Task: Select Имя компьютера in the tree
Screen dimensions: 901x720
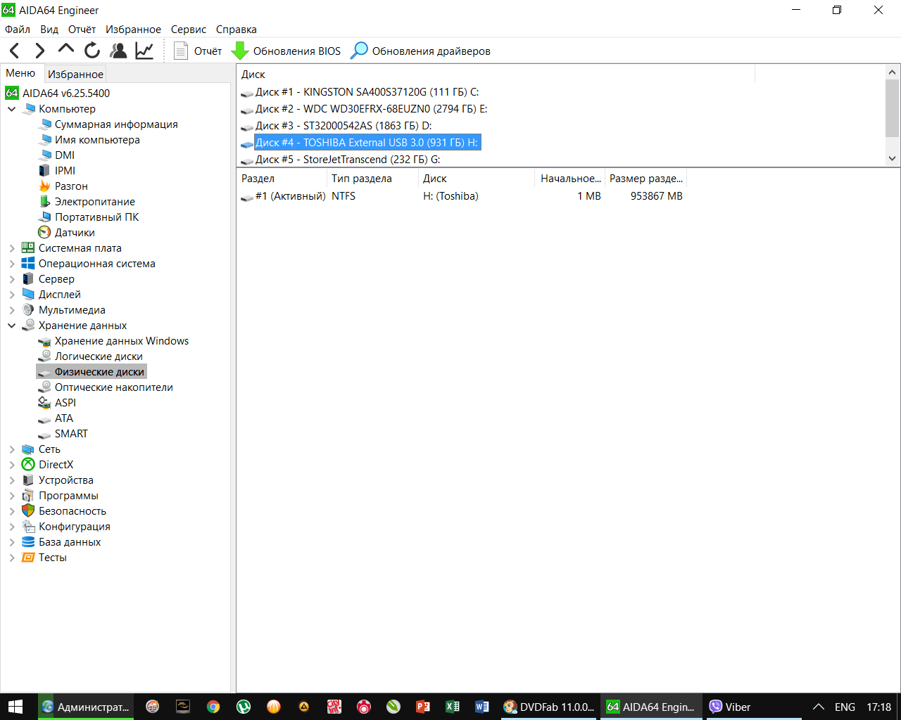Action: point(97,140)
